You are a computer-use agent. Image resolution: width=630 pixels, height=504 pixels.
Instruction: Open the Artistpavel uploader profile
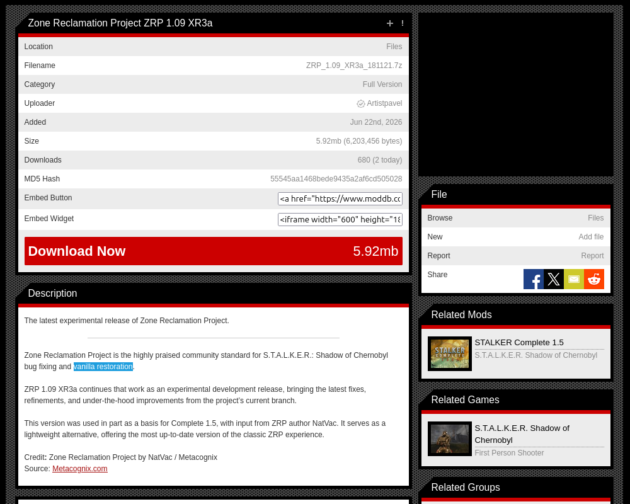tap(384, 103)
